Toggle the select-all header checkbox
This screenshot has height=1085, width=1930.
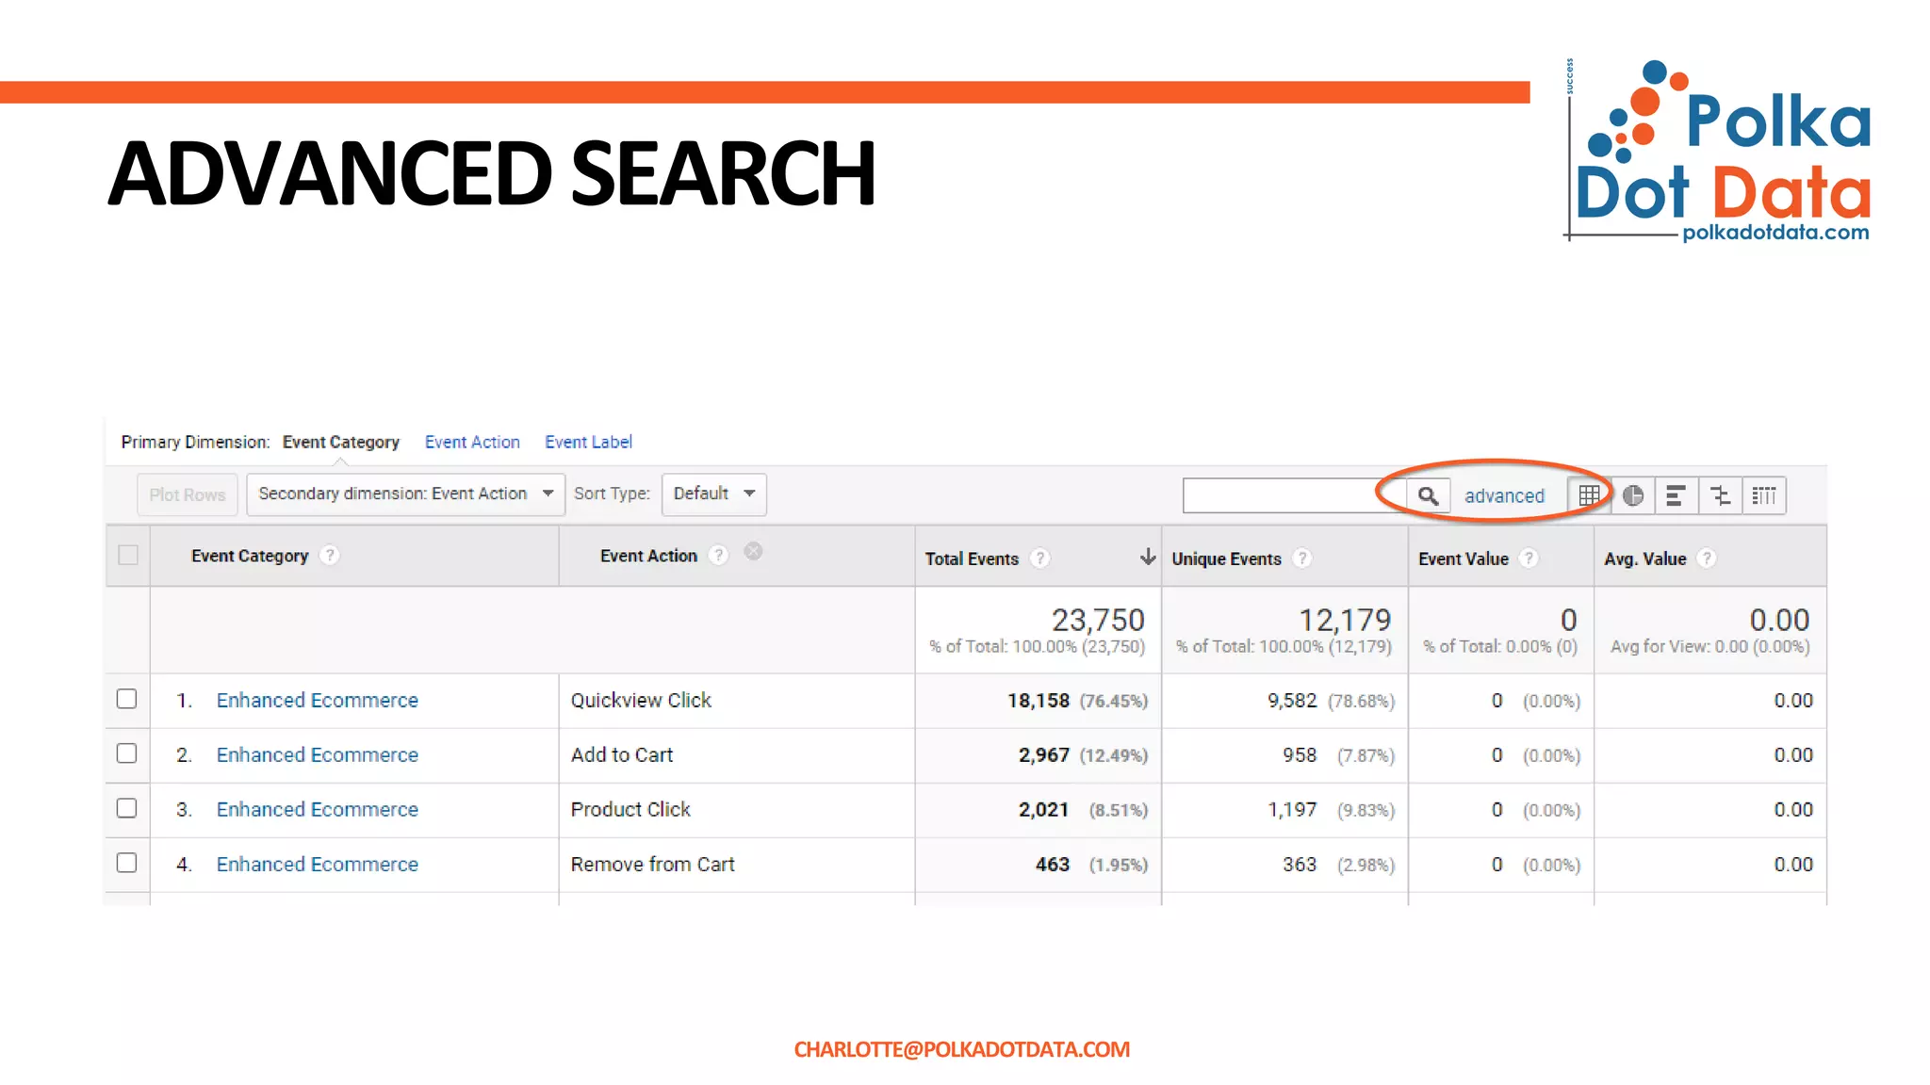[128, 556]
